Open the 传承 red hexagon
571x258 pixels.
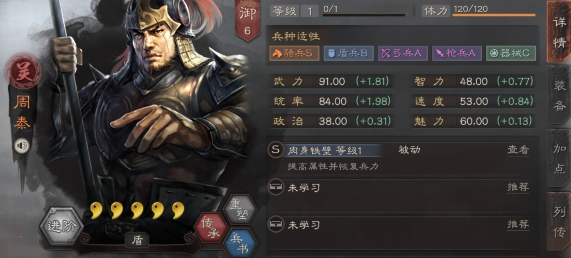211,227
